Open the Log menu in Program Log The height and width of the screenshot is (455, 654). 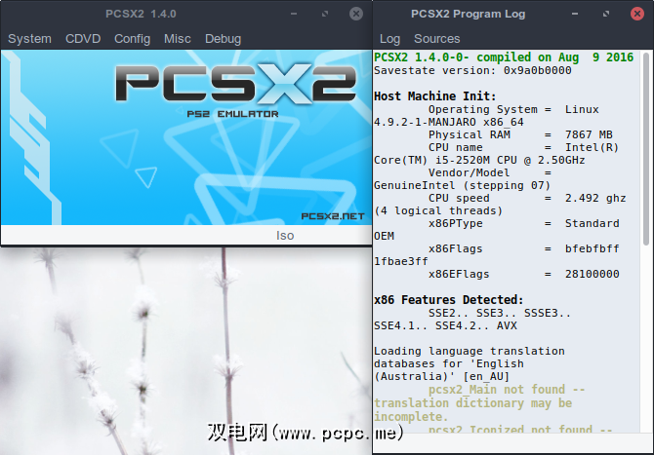pos(389,39)
